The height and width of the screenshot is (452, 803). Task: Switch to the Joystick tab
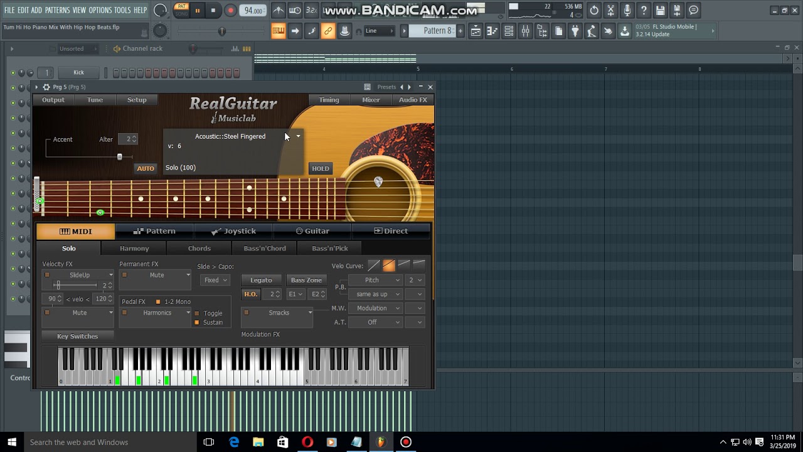233,231
